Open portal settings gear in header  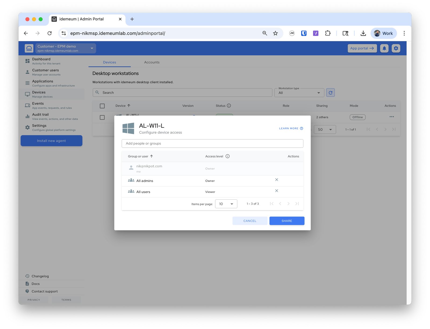point(396,48)
